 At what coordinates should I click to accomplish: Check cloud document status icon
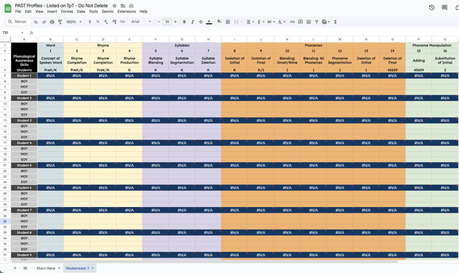(131, 6)
